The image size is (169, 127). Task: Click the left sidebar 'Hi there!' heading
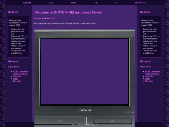coord(13,61)
